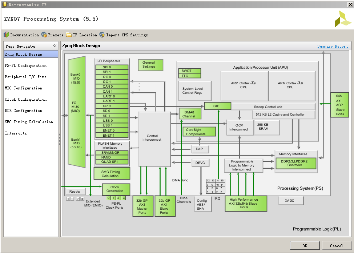This screenshot has width=354, height=253.
Task: Collapse the Page Navigator panel
Action: [x=55, y=46]
